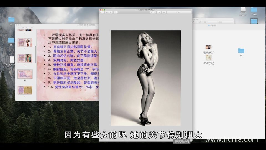Screen dimensions: 266x150
Task: Zoom in on front Preview image window
Action: point(111,12)
